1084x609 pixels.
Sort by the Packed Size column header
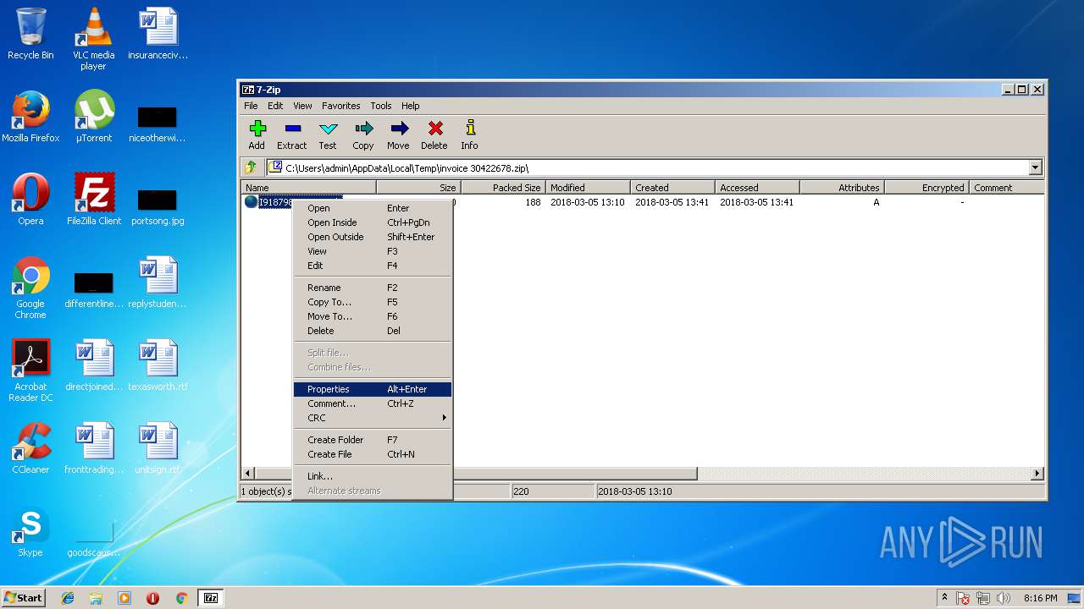tap(503, 188)
